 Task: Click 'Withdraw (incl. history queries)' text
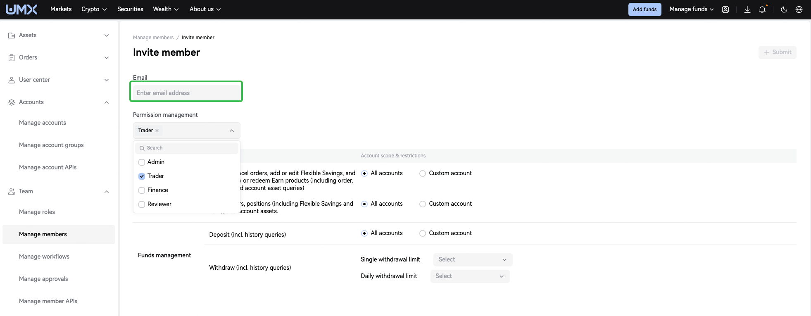coord(250,268)
